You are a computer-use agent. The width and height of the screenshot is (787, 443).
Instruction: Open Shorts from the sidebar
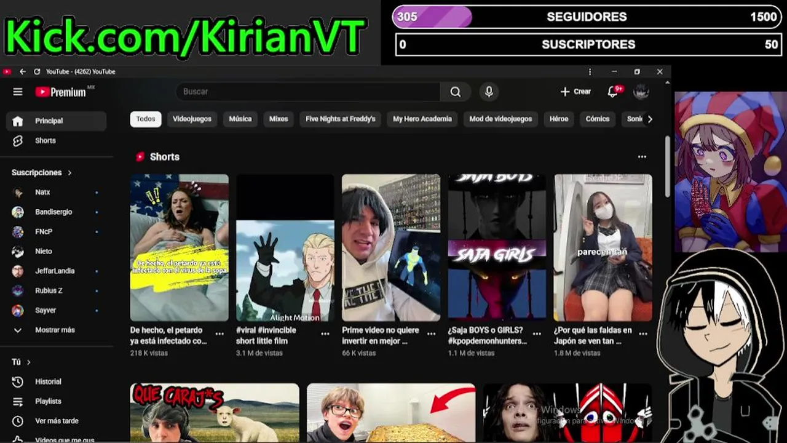click(56, 140)
